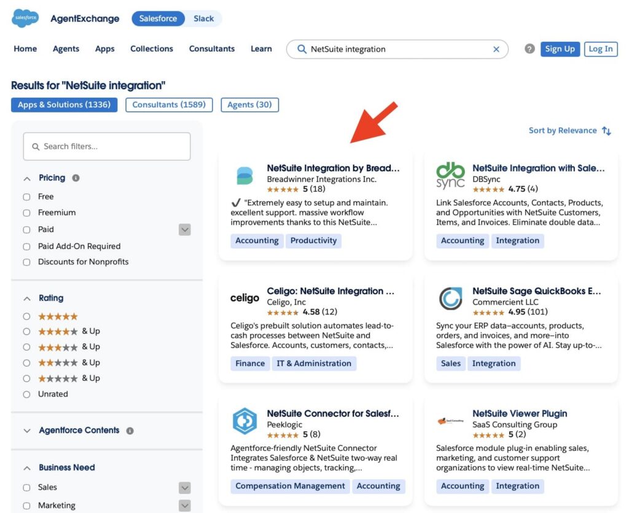Click the Agentforce Contents info icon

tap(130, 431)
